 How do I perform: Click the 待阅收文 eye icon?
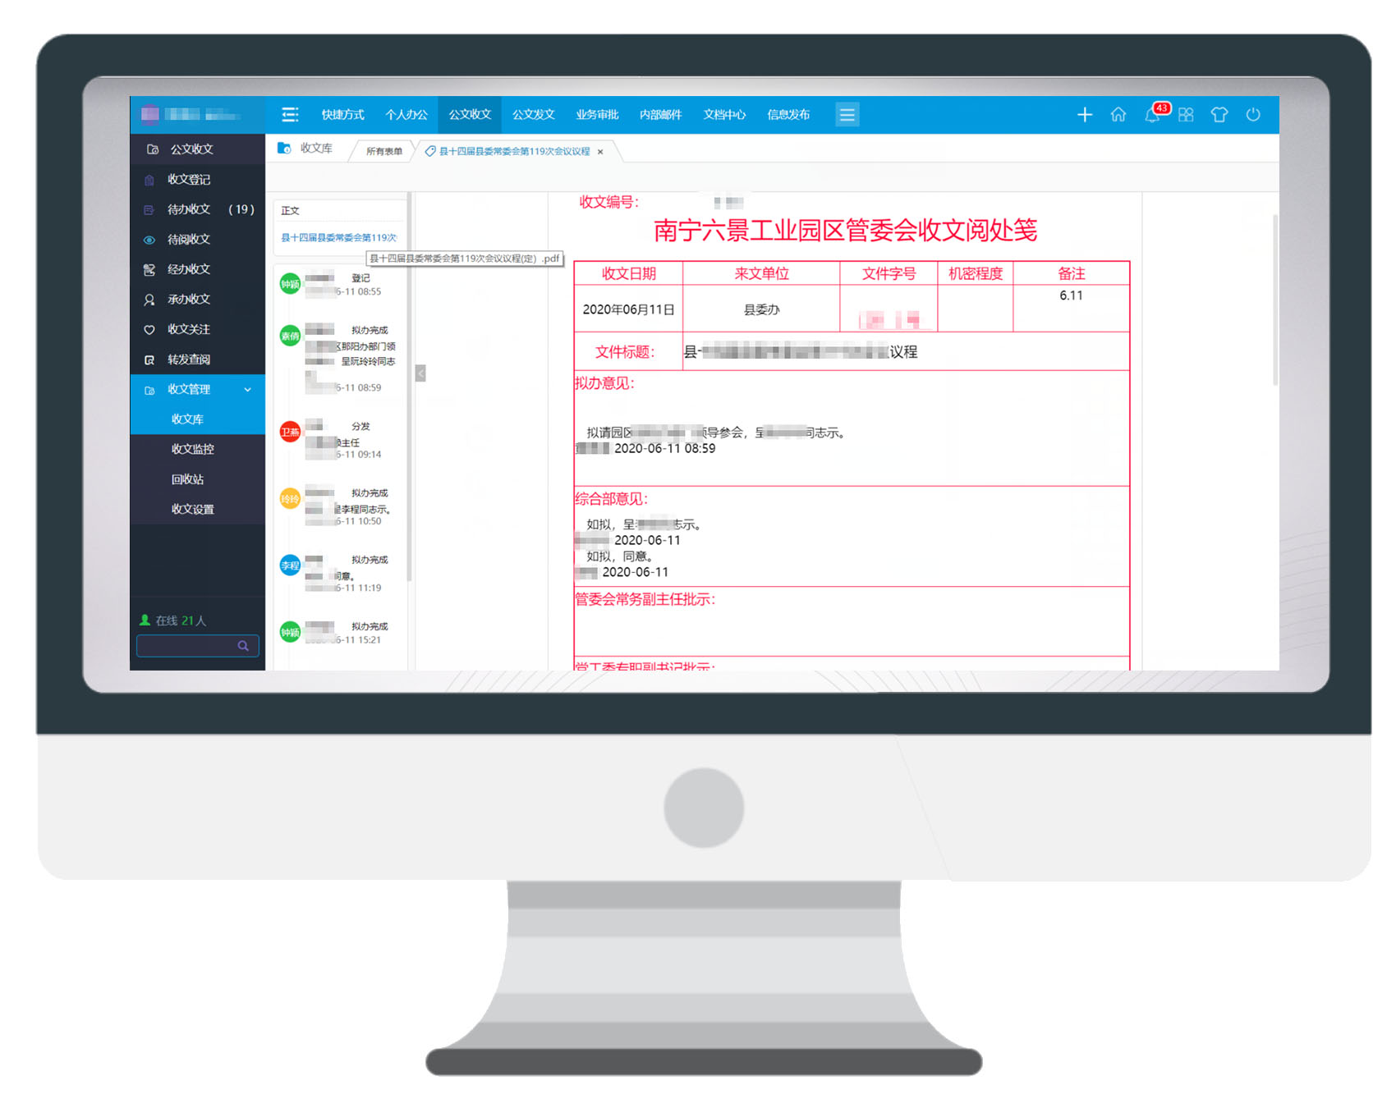[149, 239]
